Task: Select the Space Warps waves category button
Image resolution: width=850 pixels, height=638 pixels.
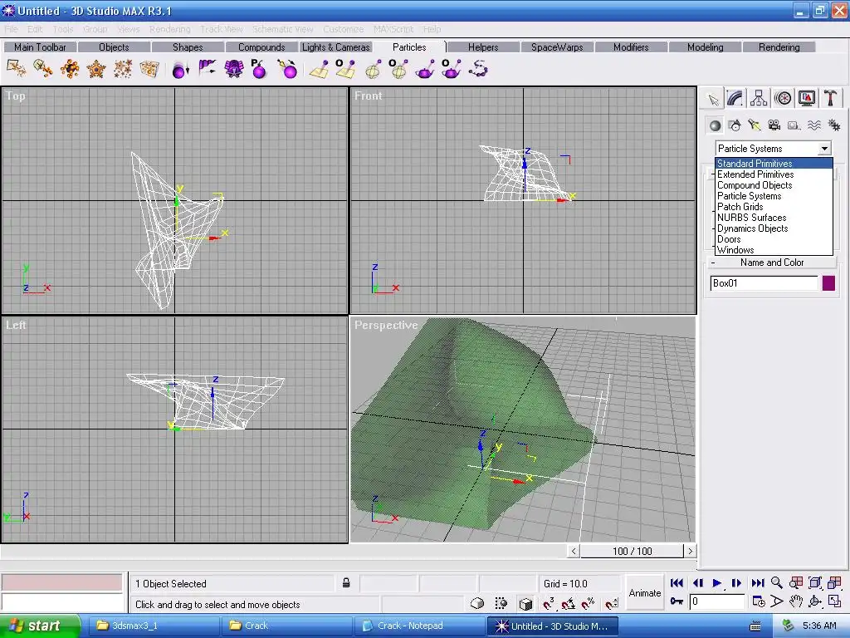Action: 813,126
